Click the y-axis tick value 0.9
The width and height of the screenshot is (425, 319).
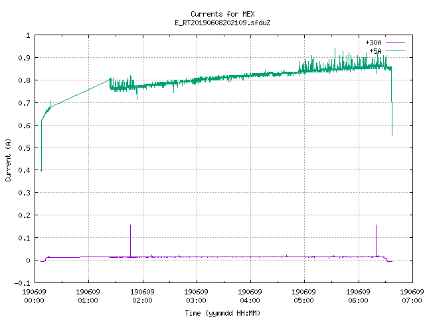[x=24, y=58]
